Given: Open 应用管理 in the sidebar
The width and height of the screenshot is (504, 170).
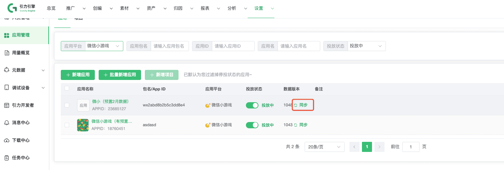Looking at the screenshot, I should 24,35.
